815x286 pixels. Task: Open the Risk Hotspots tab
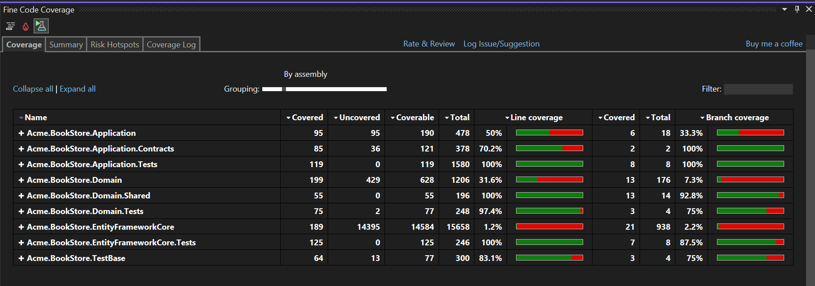click(115, 45)
